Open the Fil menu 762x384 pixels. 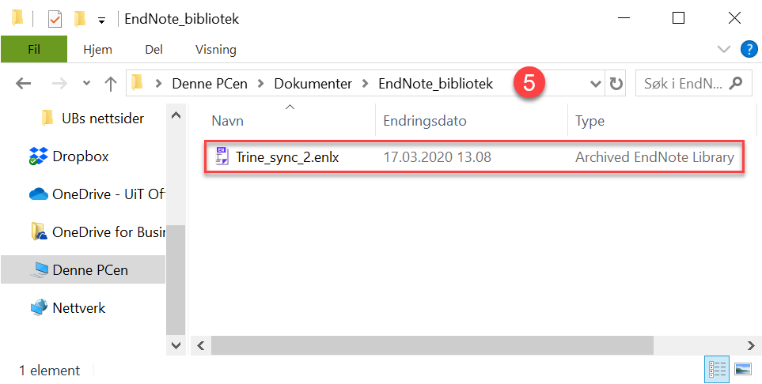pos(34,49)
